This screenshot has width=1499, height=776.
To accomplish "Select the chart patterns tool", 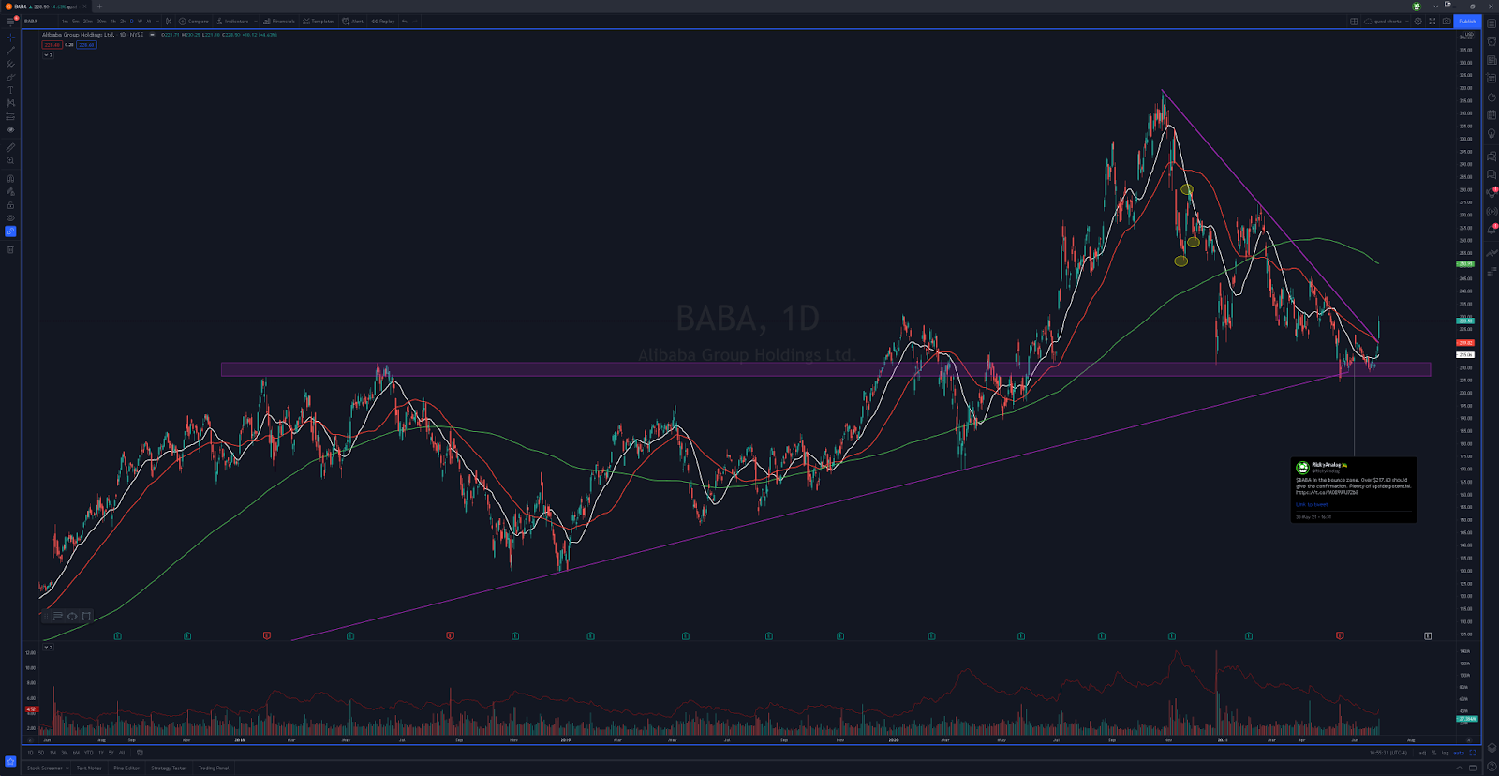I will [10, 103].
